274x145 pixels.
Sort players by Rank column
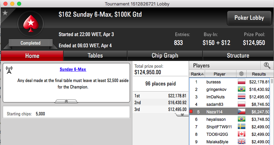point(197,74)
